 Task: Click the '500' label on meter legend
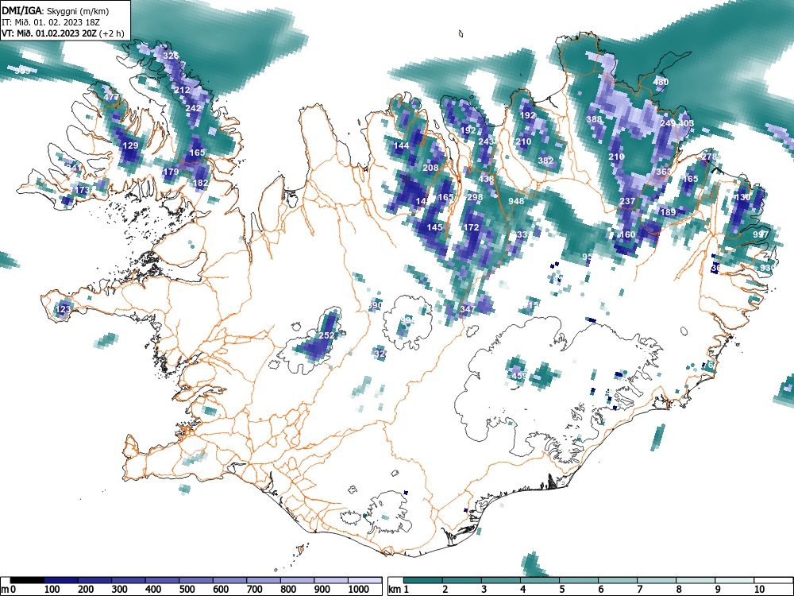pos(187,589)
